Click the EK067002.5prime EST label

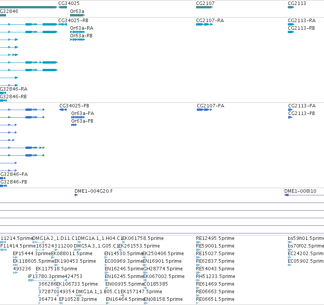(x=164, y=276)
